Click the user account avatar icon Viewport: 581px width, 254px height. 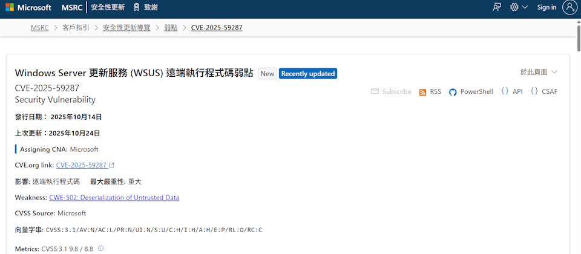[x=570, y=7]
